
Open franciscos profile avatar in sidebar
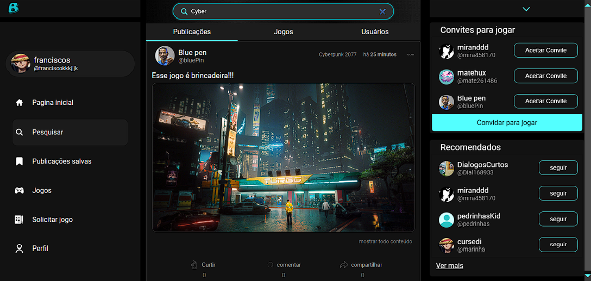[x=20, y=64]
